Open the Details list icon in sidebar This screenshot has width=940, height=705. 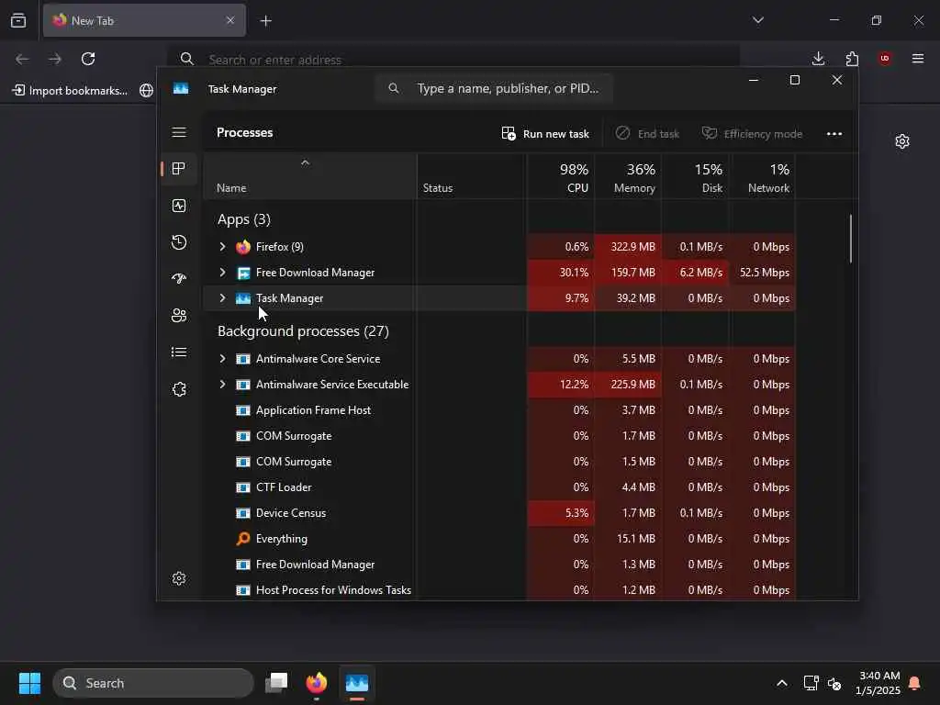[x=179, y=352]
